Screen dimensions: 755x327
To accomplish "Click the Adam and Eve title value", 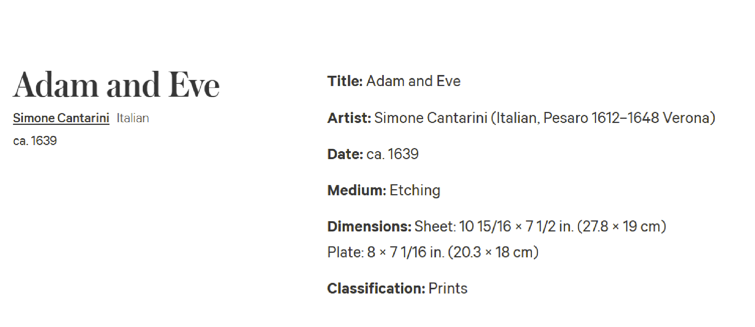I will pyautogui.click(x=414, y=81).
